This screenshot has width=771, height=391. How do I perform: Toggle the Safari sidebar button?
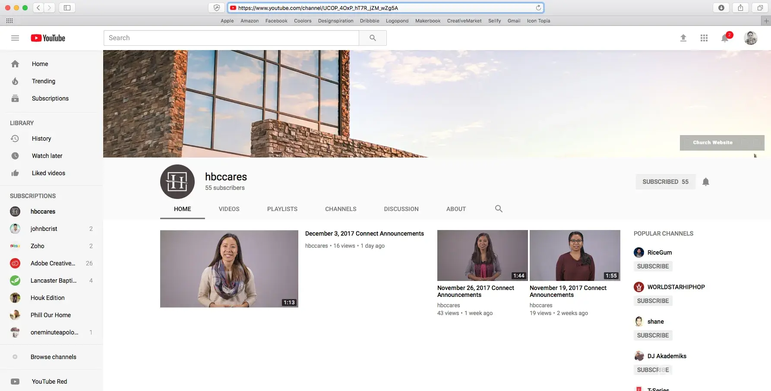click(67, 8)
